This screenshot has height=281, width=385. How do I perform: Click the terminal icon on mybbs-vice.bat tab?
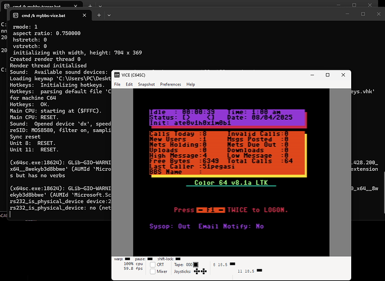coord(15,15)
